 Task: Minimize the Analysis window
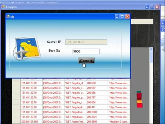147,7
